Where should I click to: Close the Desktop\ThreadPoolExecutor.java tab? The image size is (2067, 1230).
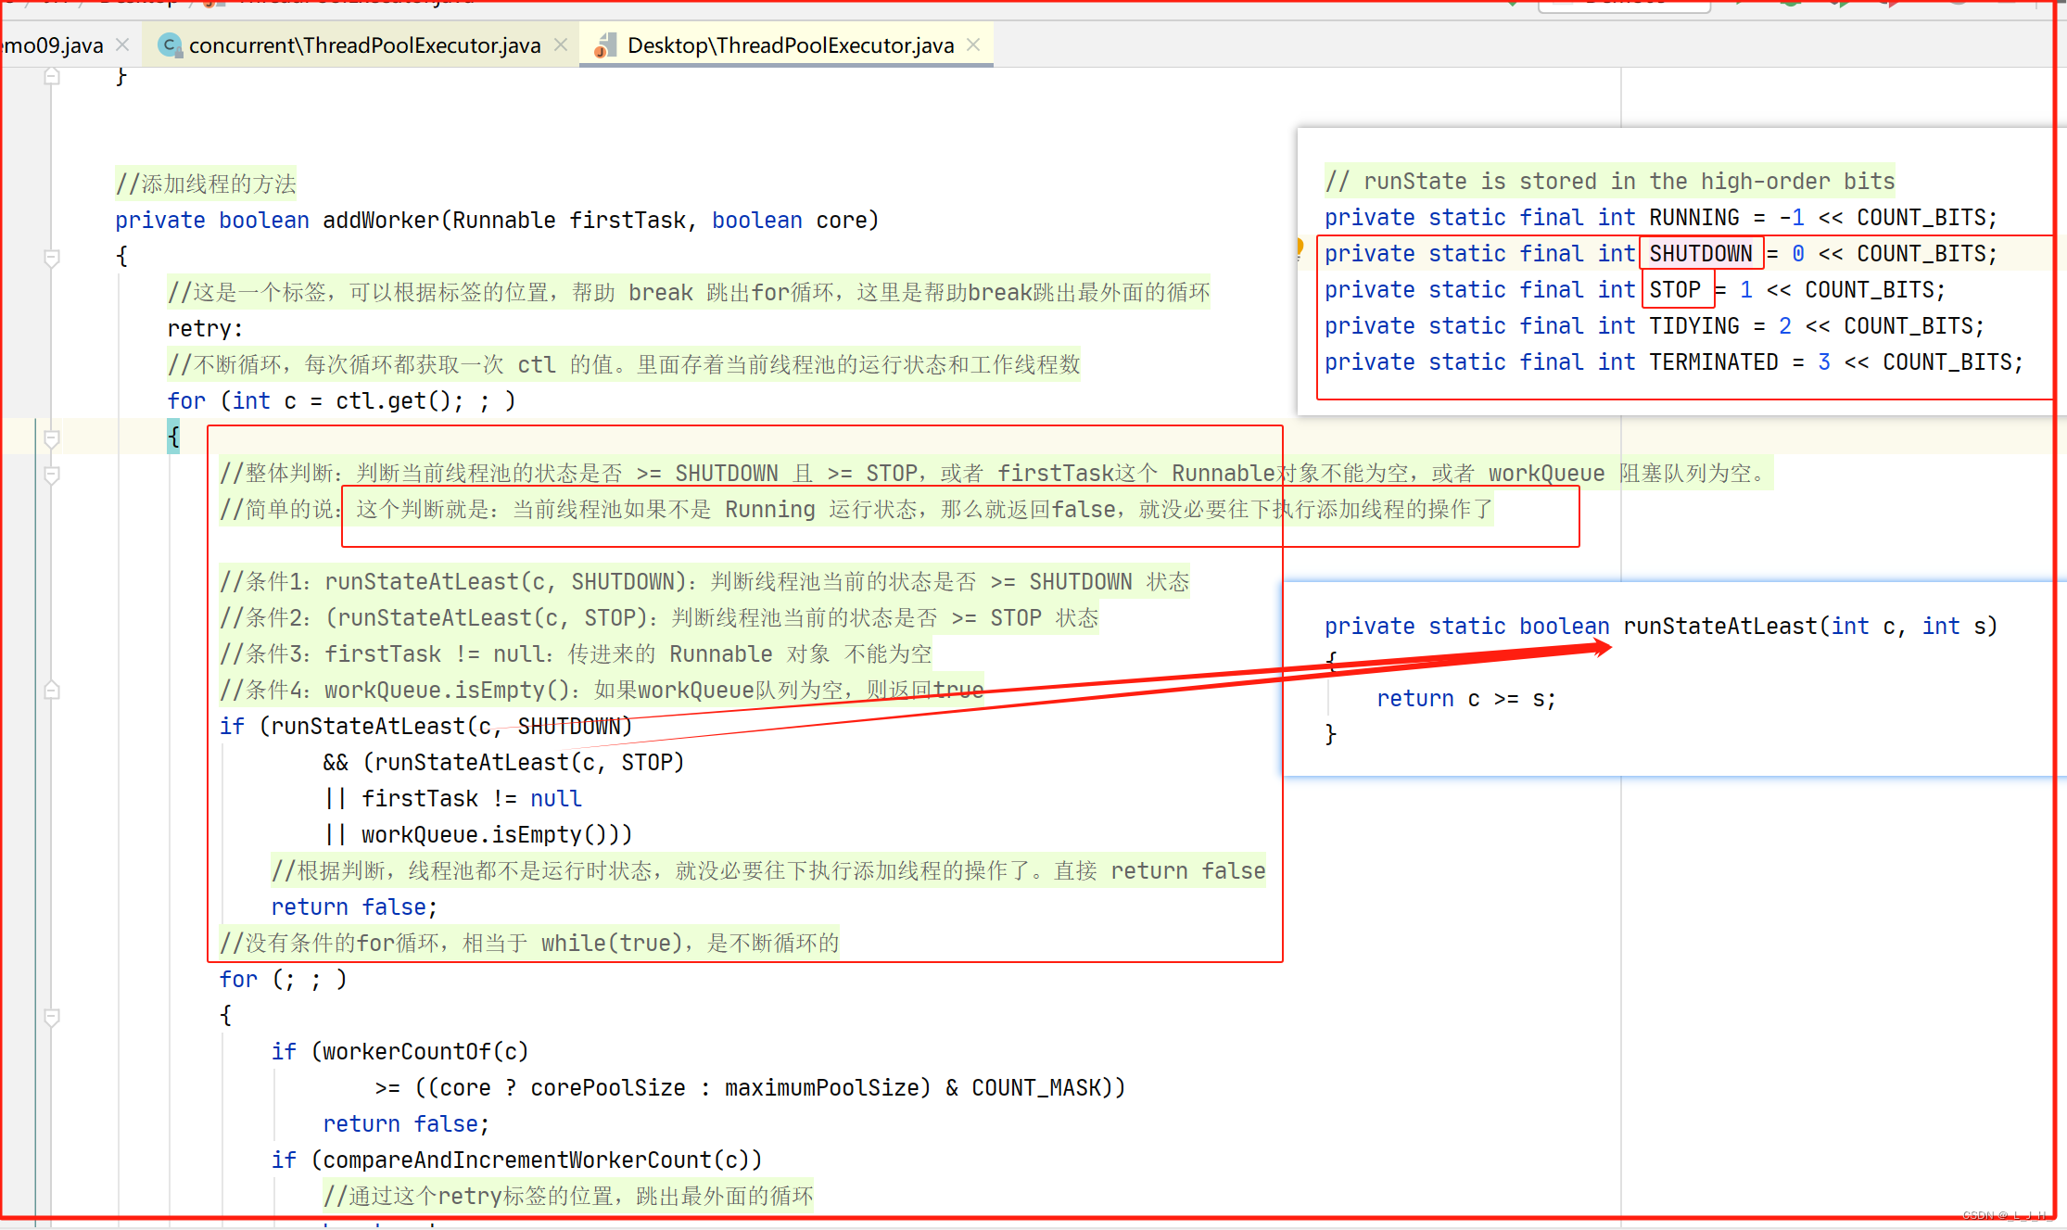coord(973,44)
